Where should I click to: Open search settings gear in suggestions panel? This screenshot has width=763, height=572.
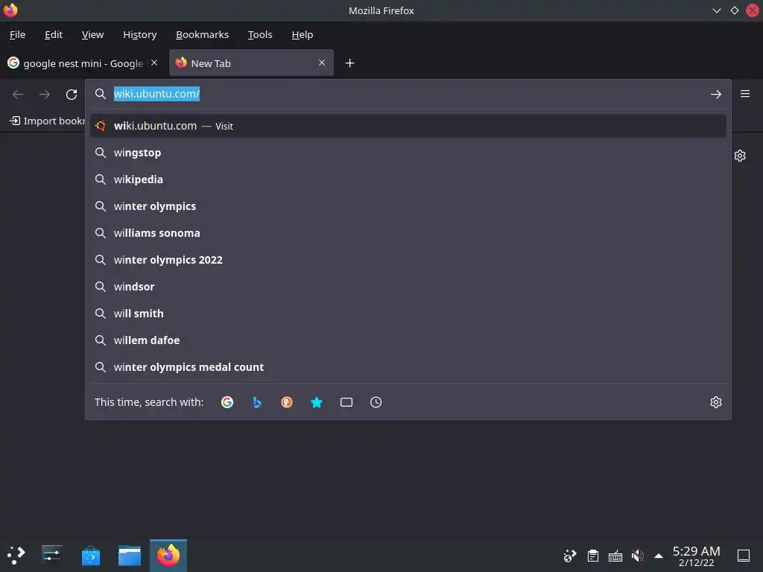715,402
